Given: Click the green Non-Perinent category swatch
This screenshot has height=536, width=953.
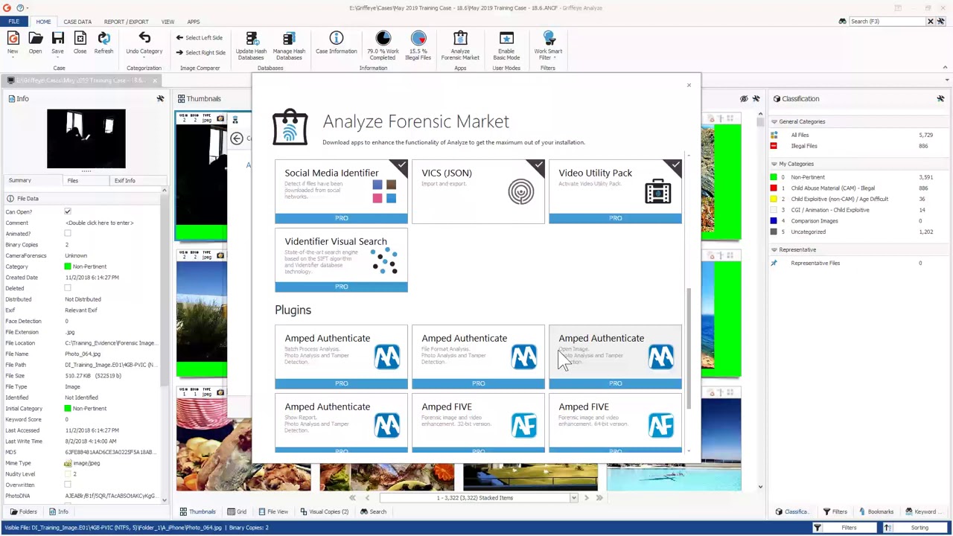Looking at the screenshot, I should coord(774,177).
